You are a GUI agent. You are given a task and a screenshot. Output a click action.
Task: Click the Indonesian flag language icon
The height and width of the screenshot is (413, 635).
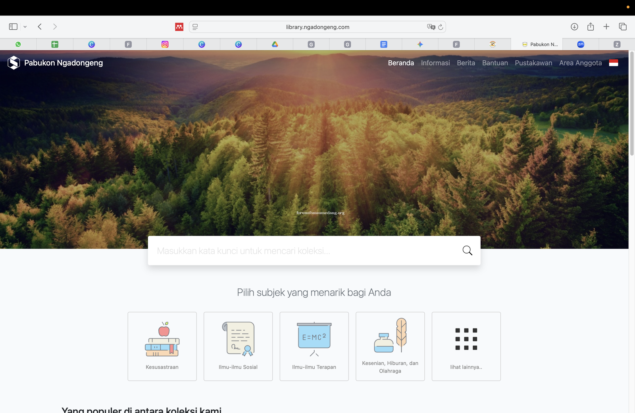coord(613,63)
